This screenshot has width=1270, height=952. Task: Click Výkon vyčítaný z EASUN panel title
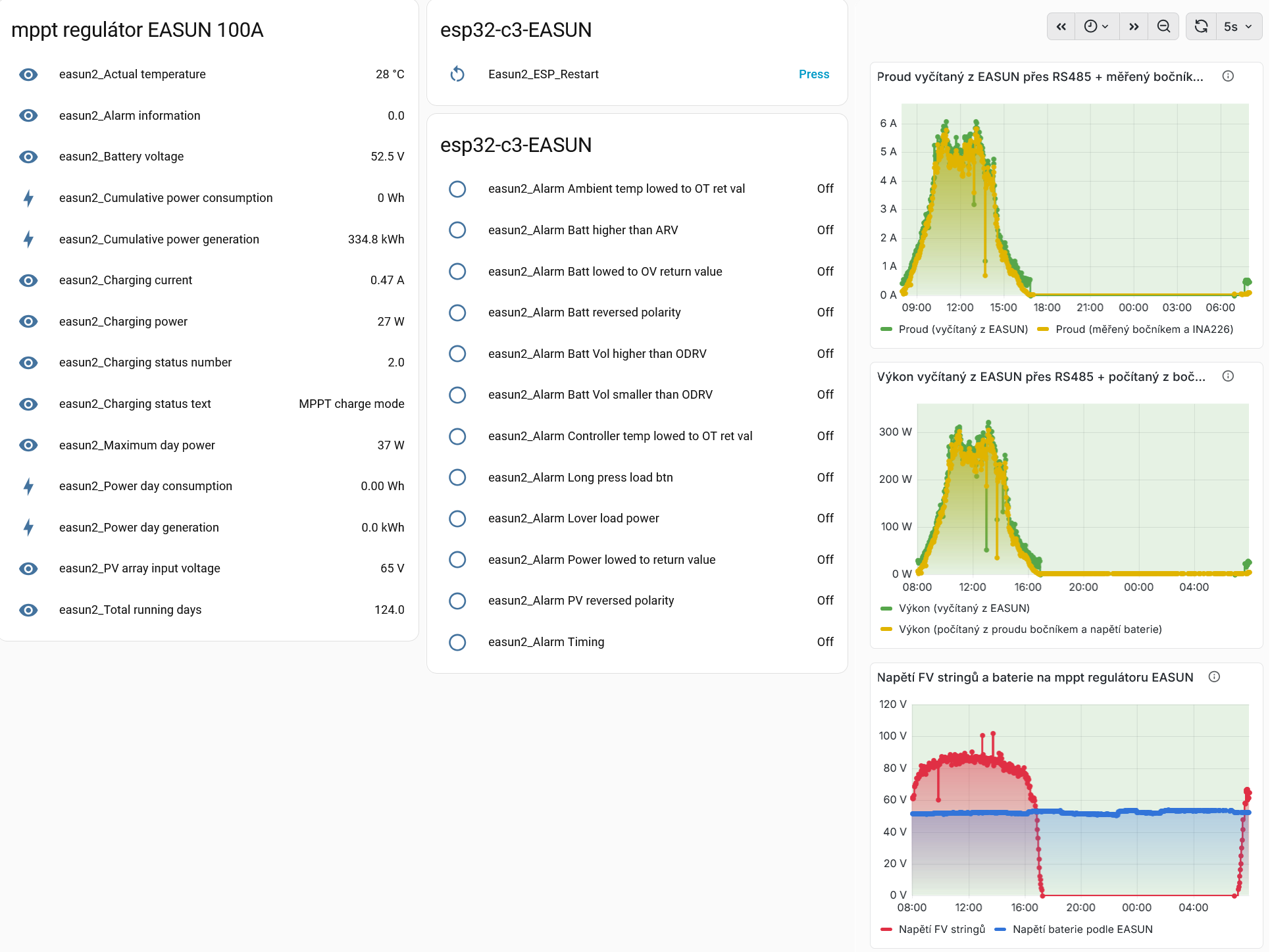pos(1040,376)
